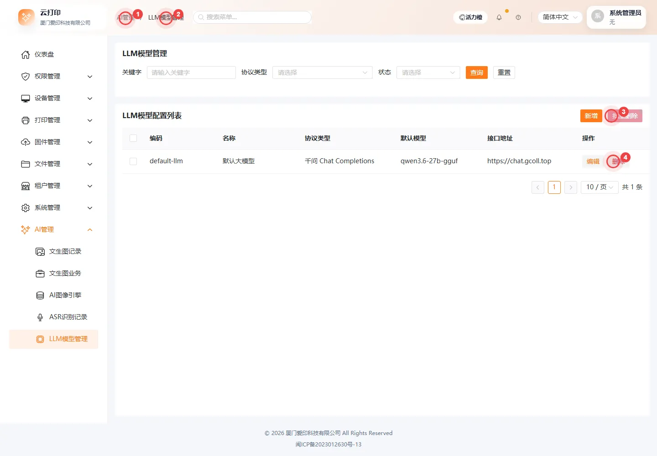The image size is (657, 456).
Task: Expand the 设备管理 menu chevron
Action: [90, 98]
